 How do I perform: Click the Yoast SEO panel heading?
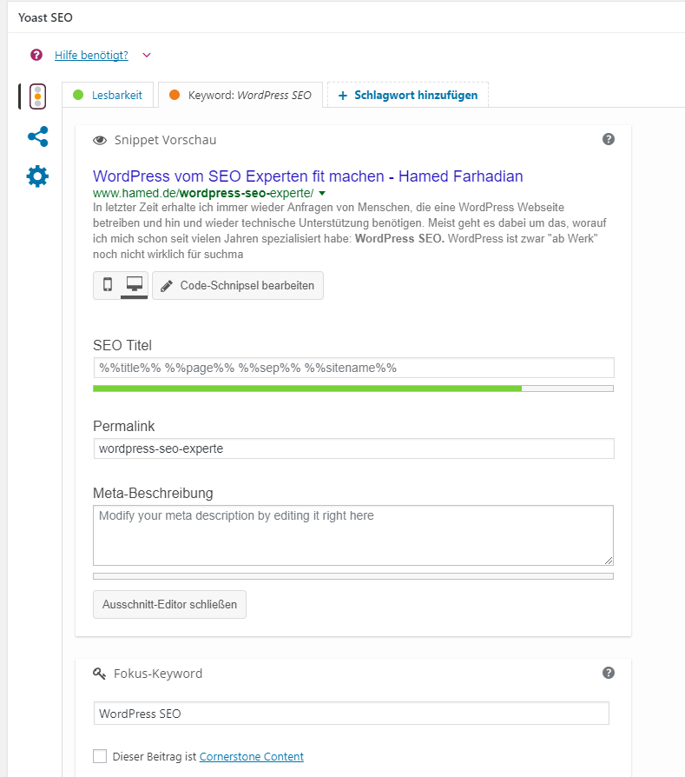(x=45, y=17)
